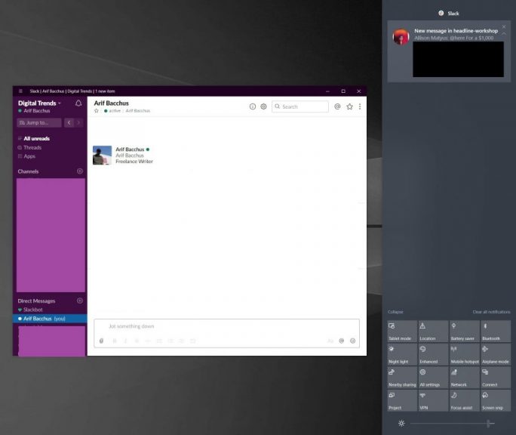Open the Connect quick action

point(496,378)
